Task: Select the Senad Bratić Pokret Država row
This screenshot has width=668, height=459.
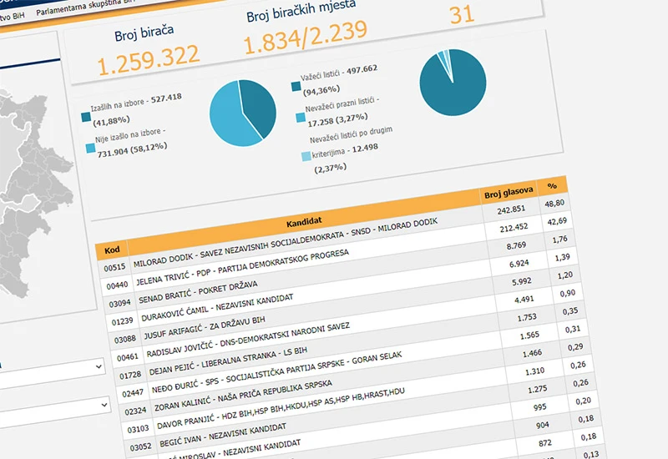Action: click(341, 270)
